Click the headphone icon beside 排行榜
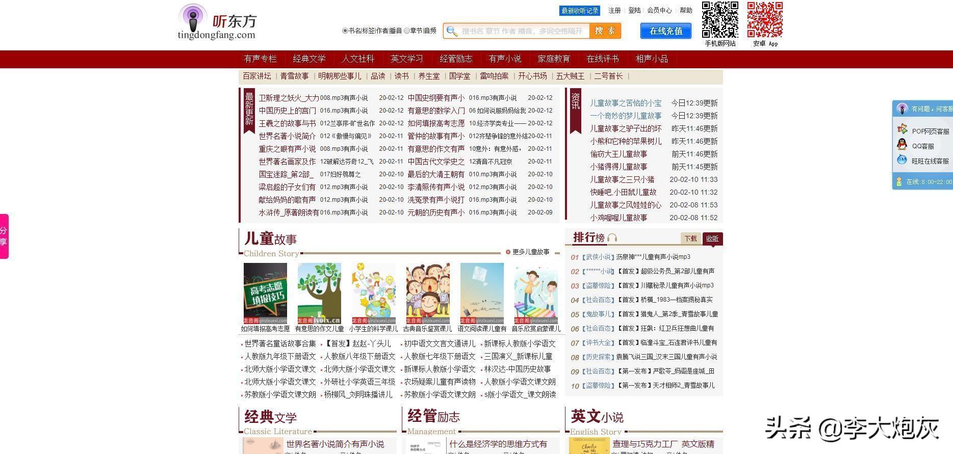The image size is (953, 454). (612, 238)
